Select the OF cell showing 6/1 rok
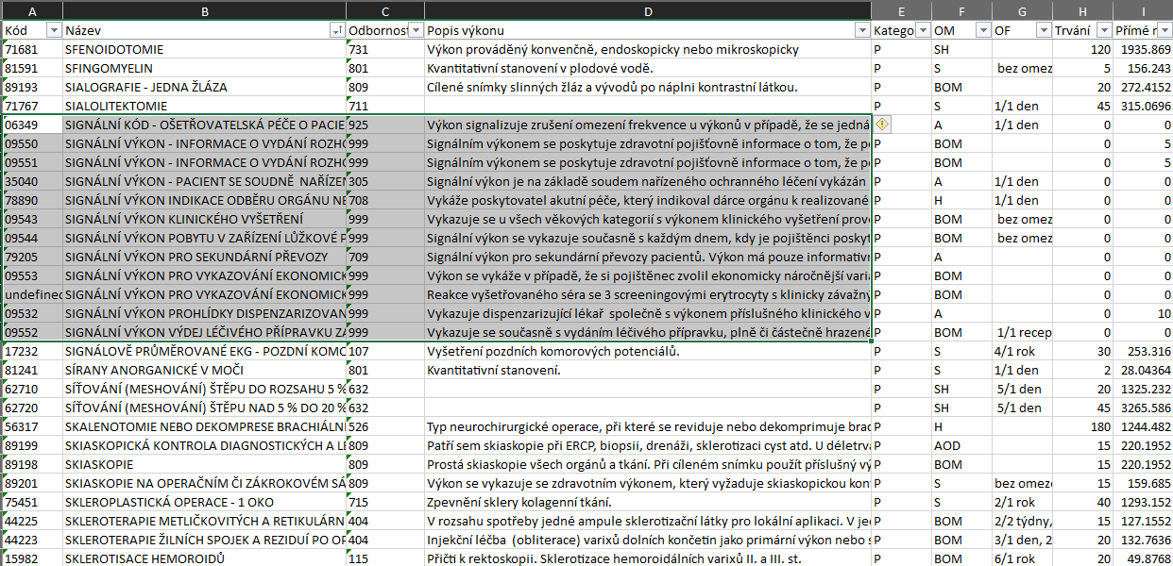Viewport: 1173px width, 566px height. click(1023, 558)
